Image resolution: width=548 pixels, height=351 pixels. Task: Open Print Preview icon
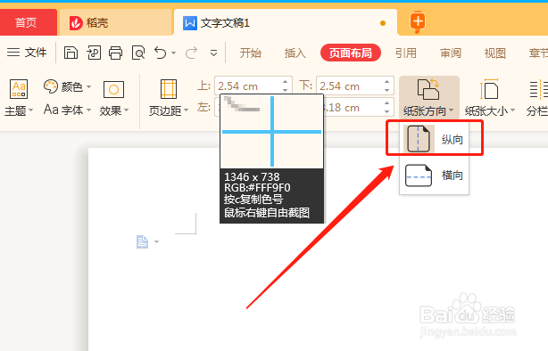coord(138,53)
